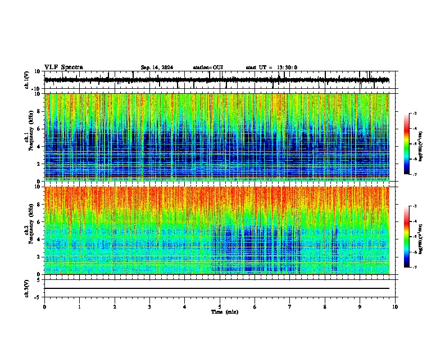The image size is (445, 344).
Task: Click the ch.1 spectrogram color scale bar
Action: (x=407, y=144)
